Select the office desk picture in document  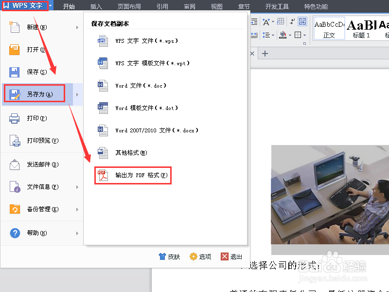[330, 195]
